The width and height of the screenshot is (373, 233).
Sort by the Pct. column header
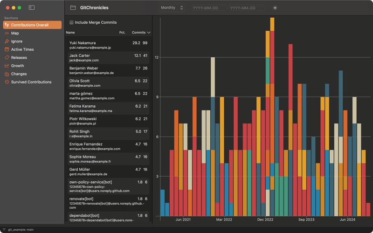122,33
